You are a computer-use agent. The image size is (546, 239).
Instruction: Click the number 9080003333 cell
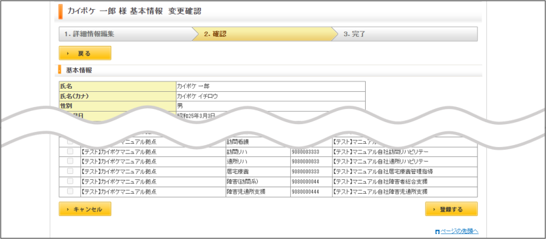click(x=311, y=152)
